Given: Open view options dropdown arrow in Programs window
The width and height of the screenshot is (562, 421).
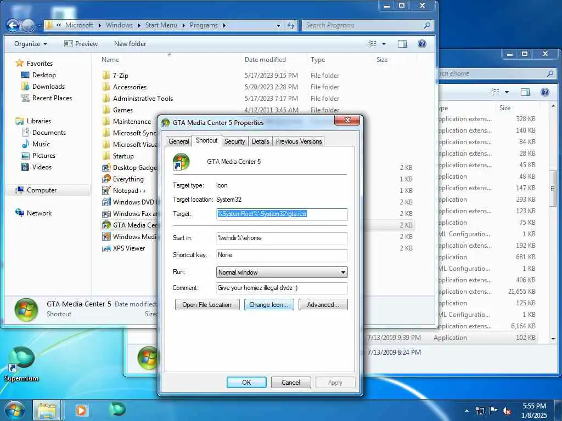Looking at the screenshot, I should click(x=384, y=44).
